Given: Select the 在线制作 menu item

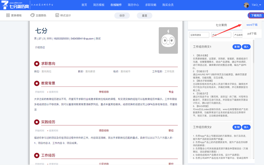Looking at the screenshot, I should (116, 5).
